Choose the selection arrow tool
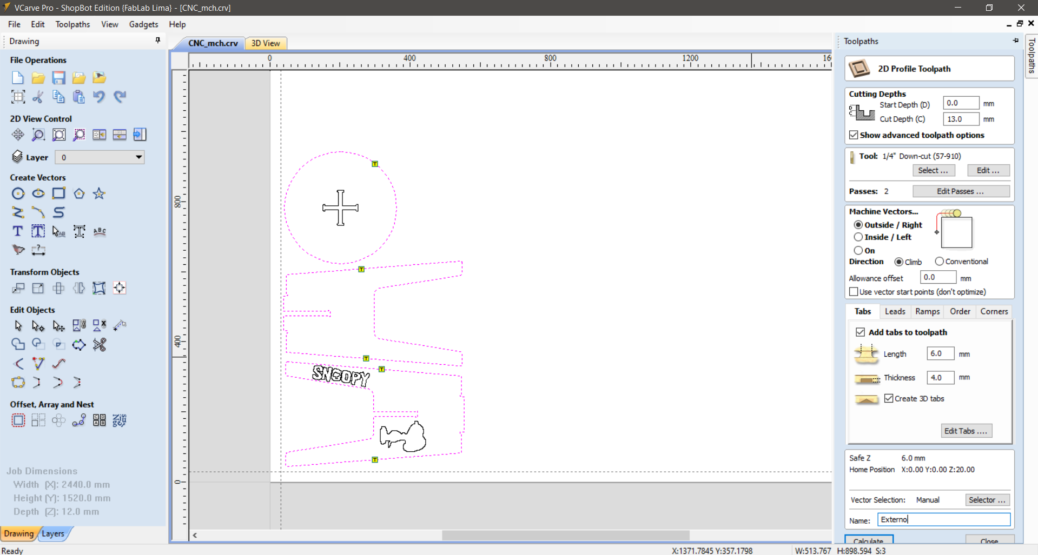This screenshot has width=1038, height=555. tap(18, 326)
